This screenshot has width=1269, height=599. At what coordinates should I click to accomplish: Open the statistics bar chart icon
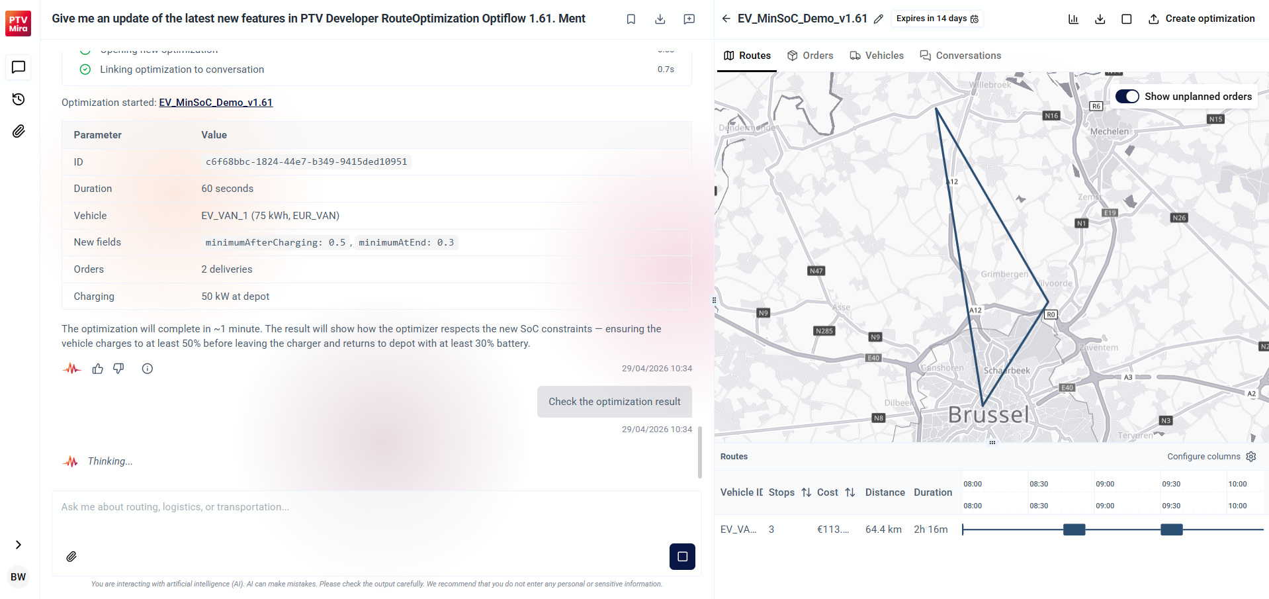1073,19
